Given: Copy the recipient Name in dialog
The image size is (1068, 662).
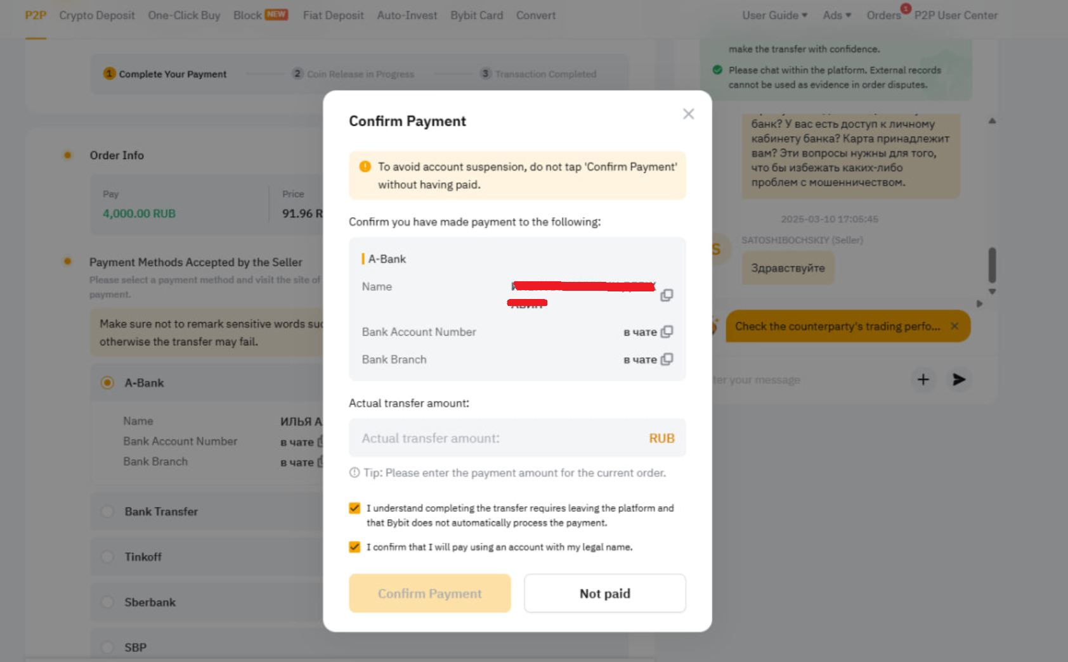Looking at the screenshot, I should tap(667, 295).
